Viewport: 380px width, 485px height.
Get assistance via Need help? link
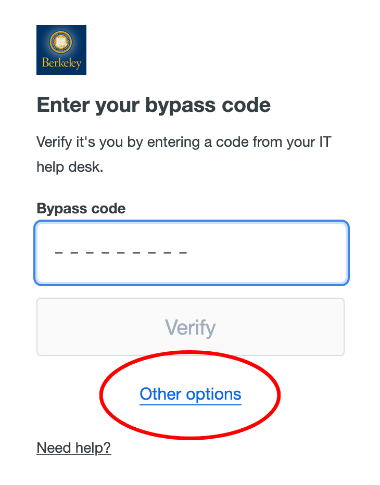click(x=73, y=448)
